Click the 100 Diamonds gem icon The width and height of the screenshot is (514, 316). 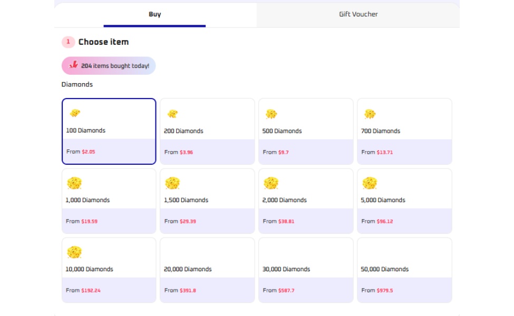tap(75, 113)
